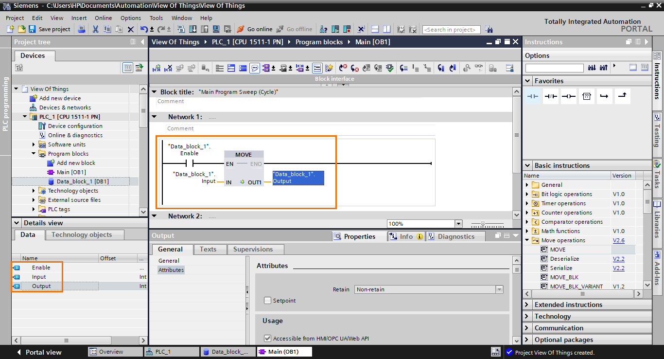Insert a new network
The image size is (664, 359).
pyautogui.click(x=157, y=68)
